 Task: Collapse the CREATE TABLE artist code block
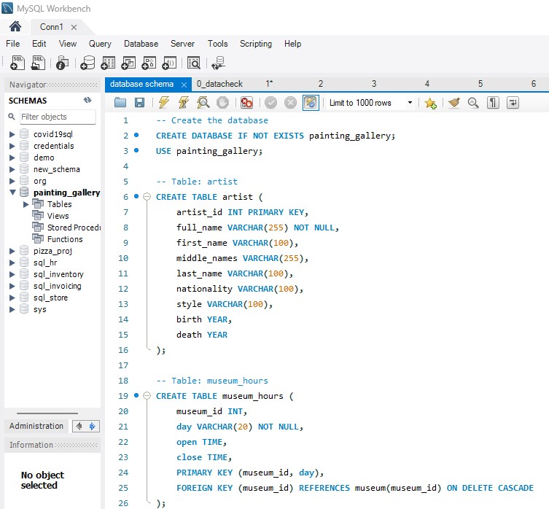pos(147,197)
